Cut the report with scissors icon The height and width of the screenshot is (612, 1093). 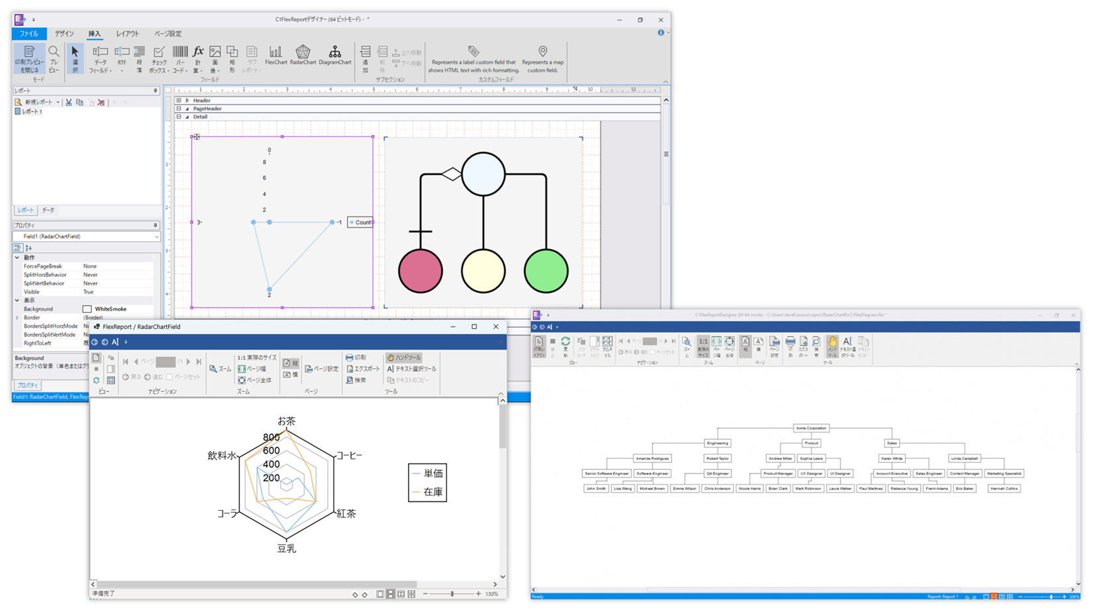[x=69, y=103]
